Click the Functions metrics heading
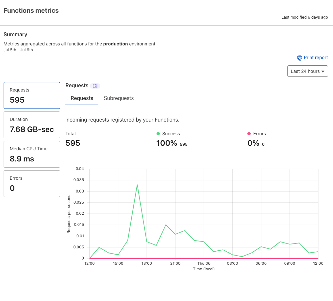333x301 pixels. (31, 10)
